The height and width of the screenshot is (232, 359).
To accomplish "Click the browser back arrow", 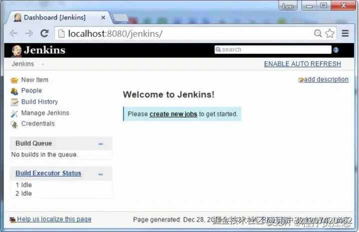I will click(14, 33).
